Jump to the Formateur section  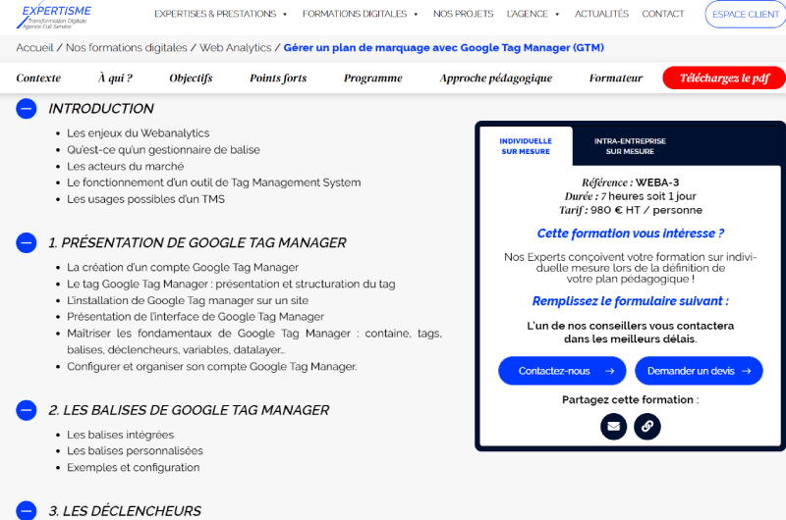[x=616, y=78]
